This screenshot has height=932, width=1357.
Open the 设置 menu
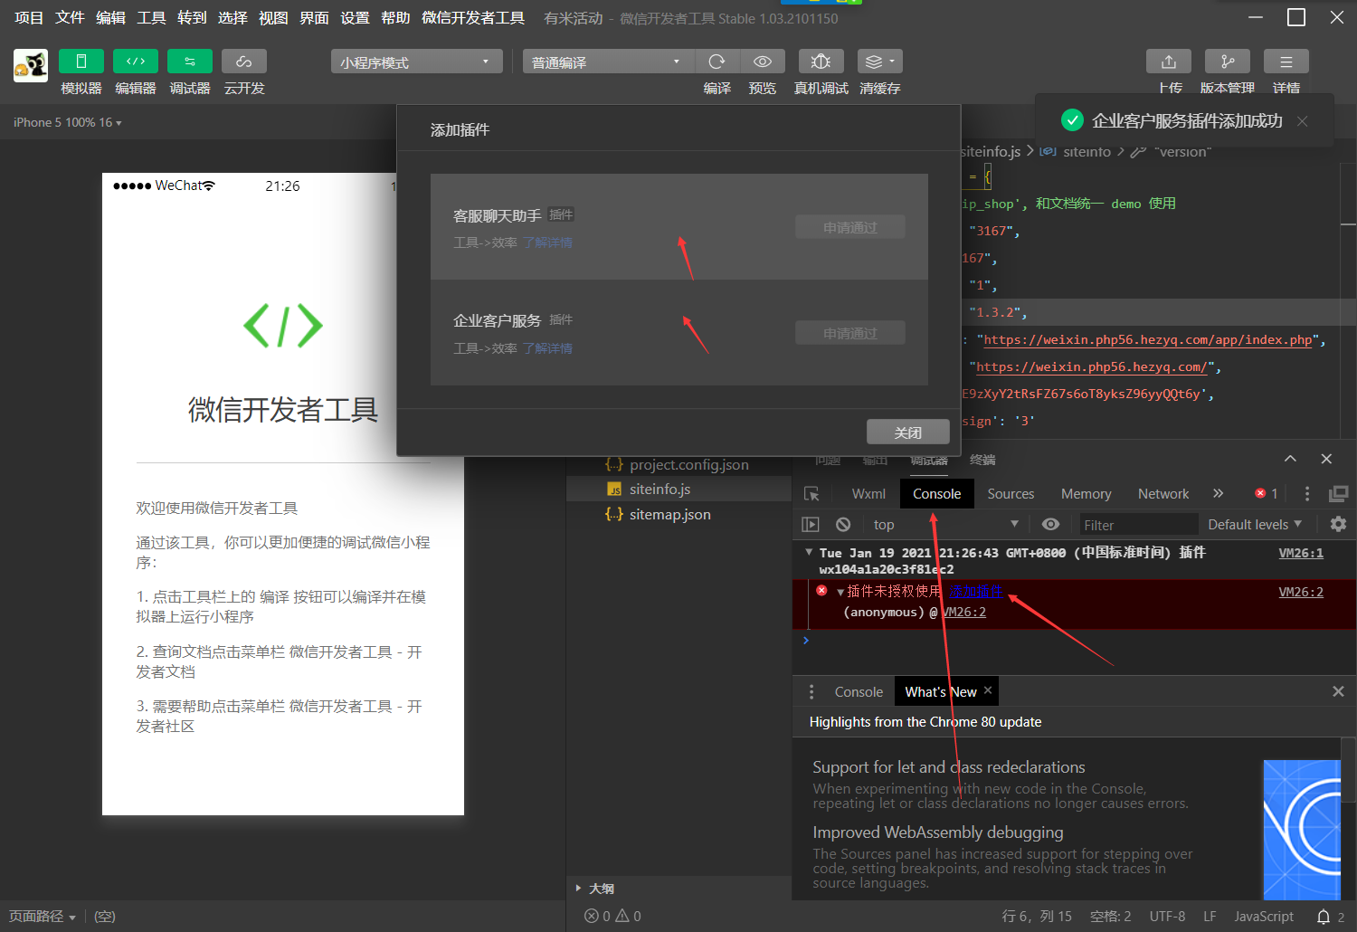point(355,17)
